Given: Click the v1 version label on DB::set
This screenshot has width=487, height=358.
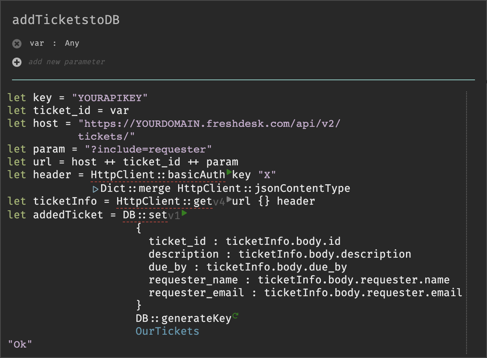Looking at the screenshot, I should tap(174, 216).
